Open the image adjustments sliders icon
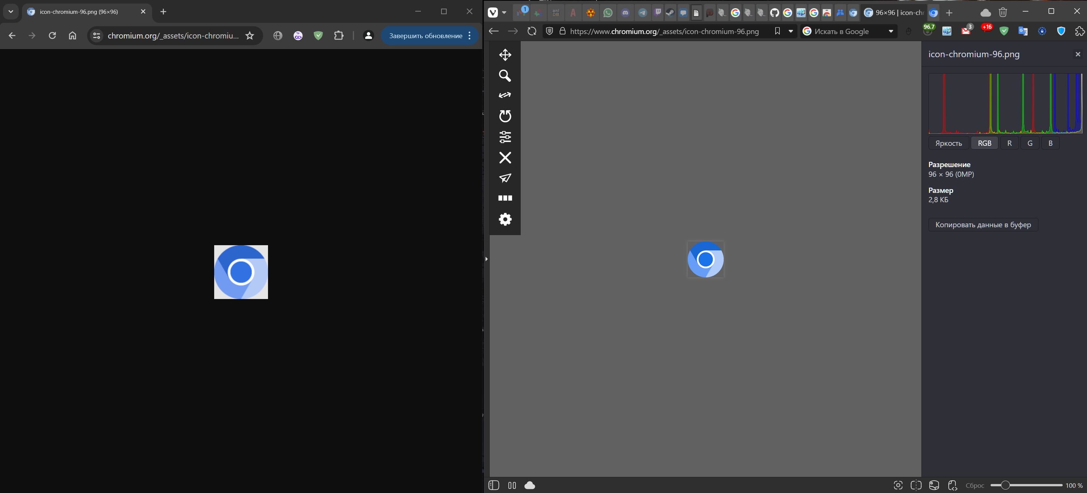 tap(505, 137)
